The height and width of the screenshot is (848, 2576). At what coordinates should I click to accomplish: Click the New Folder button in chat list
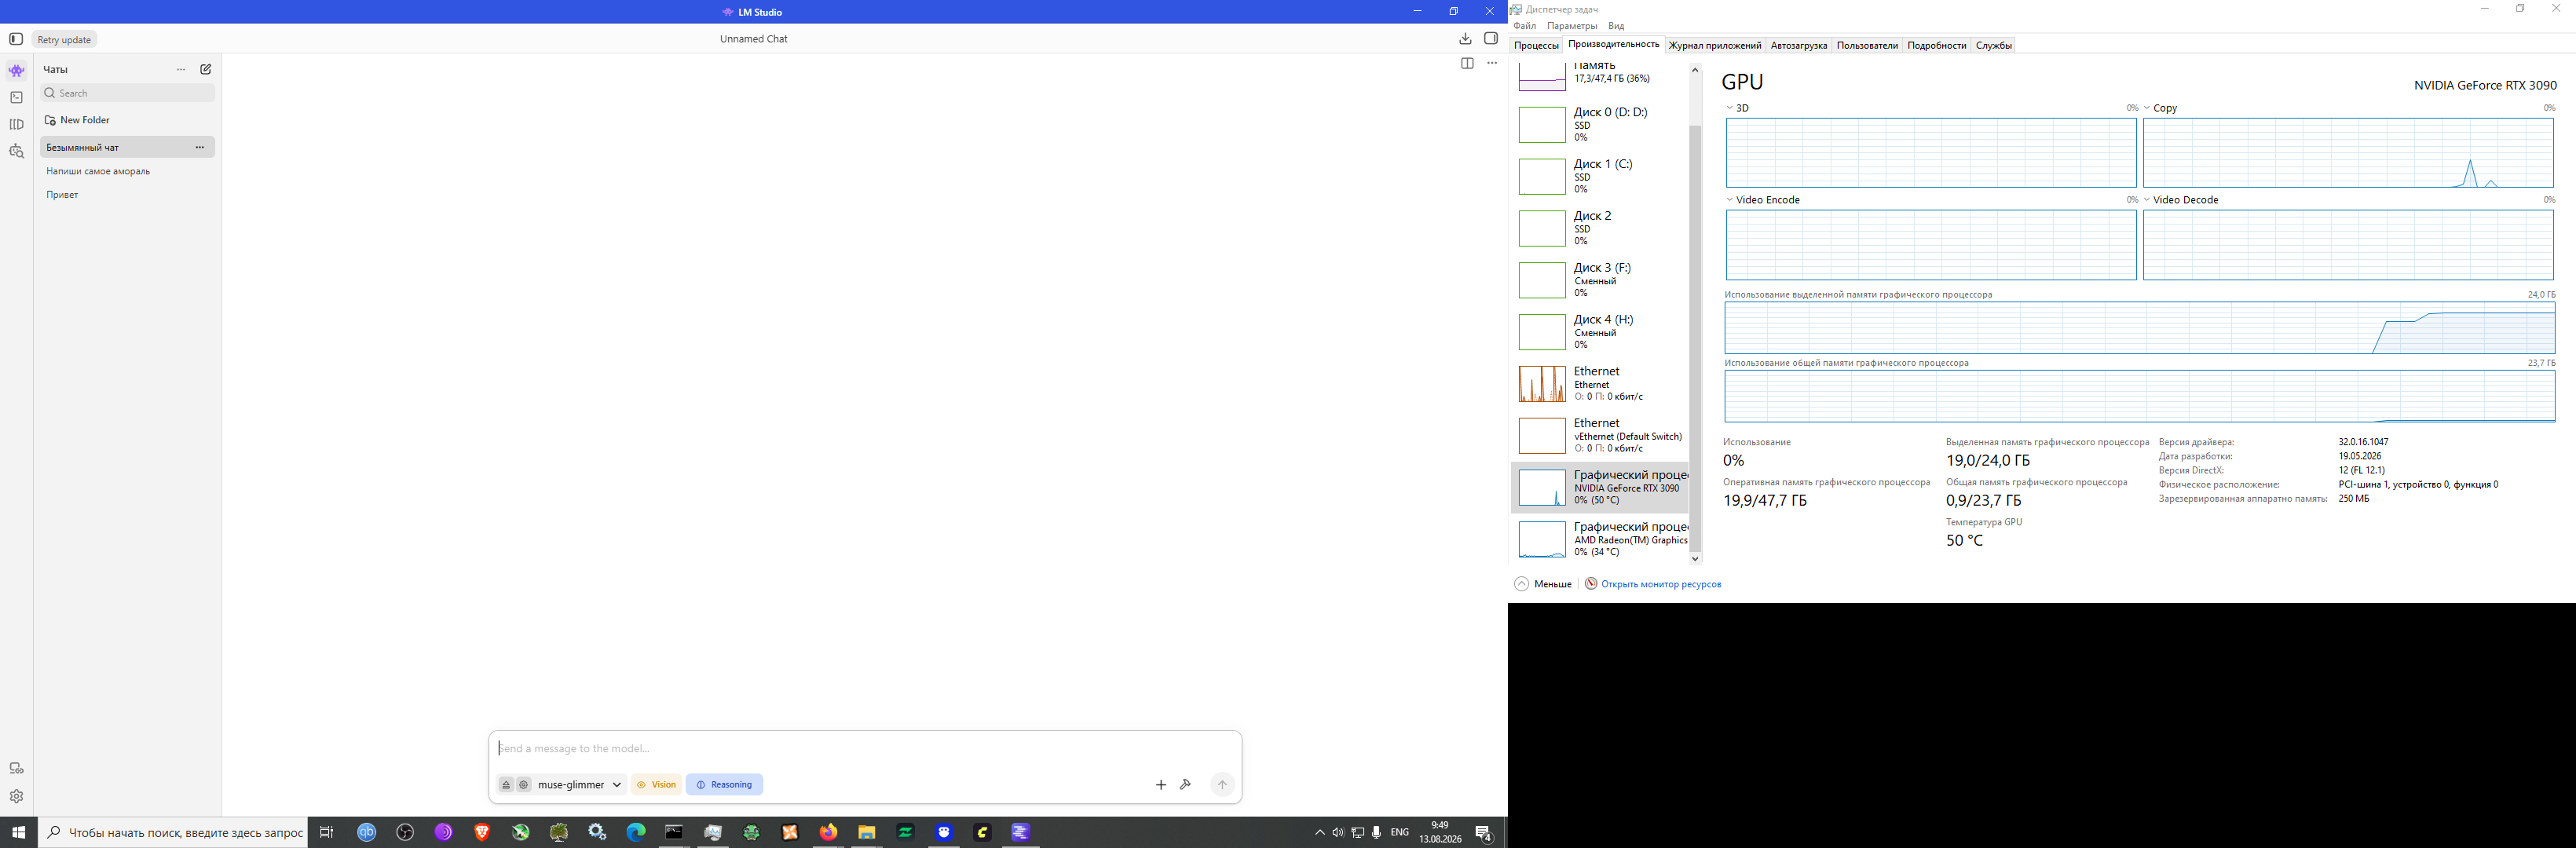tap(78, 120)
